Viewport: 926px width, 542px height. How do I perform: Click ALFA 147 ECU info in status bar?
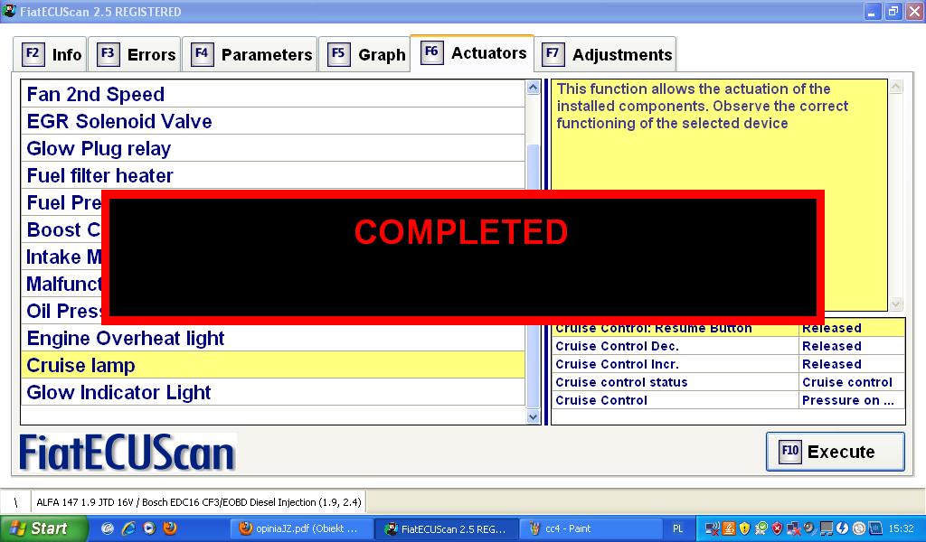click(x=198, y=502)
